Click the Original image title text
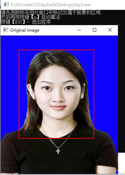The width and height of the screenshot is (125, 175). pyautogui.click(x=25, y=30)
